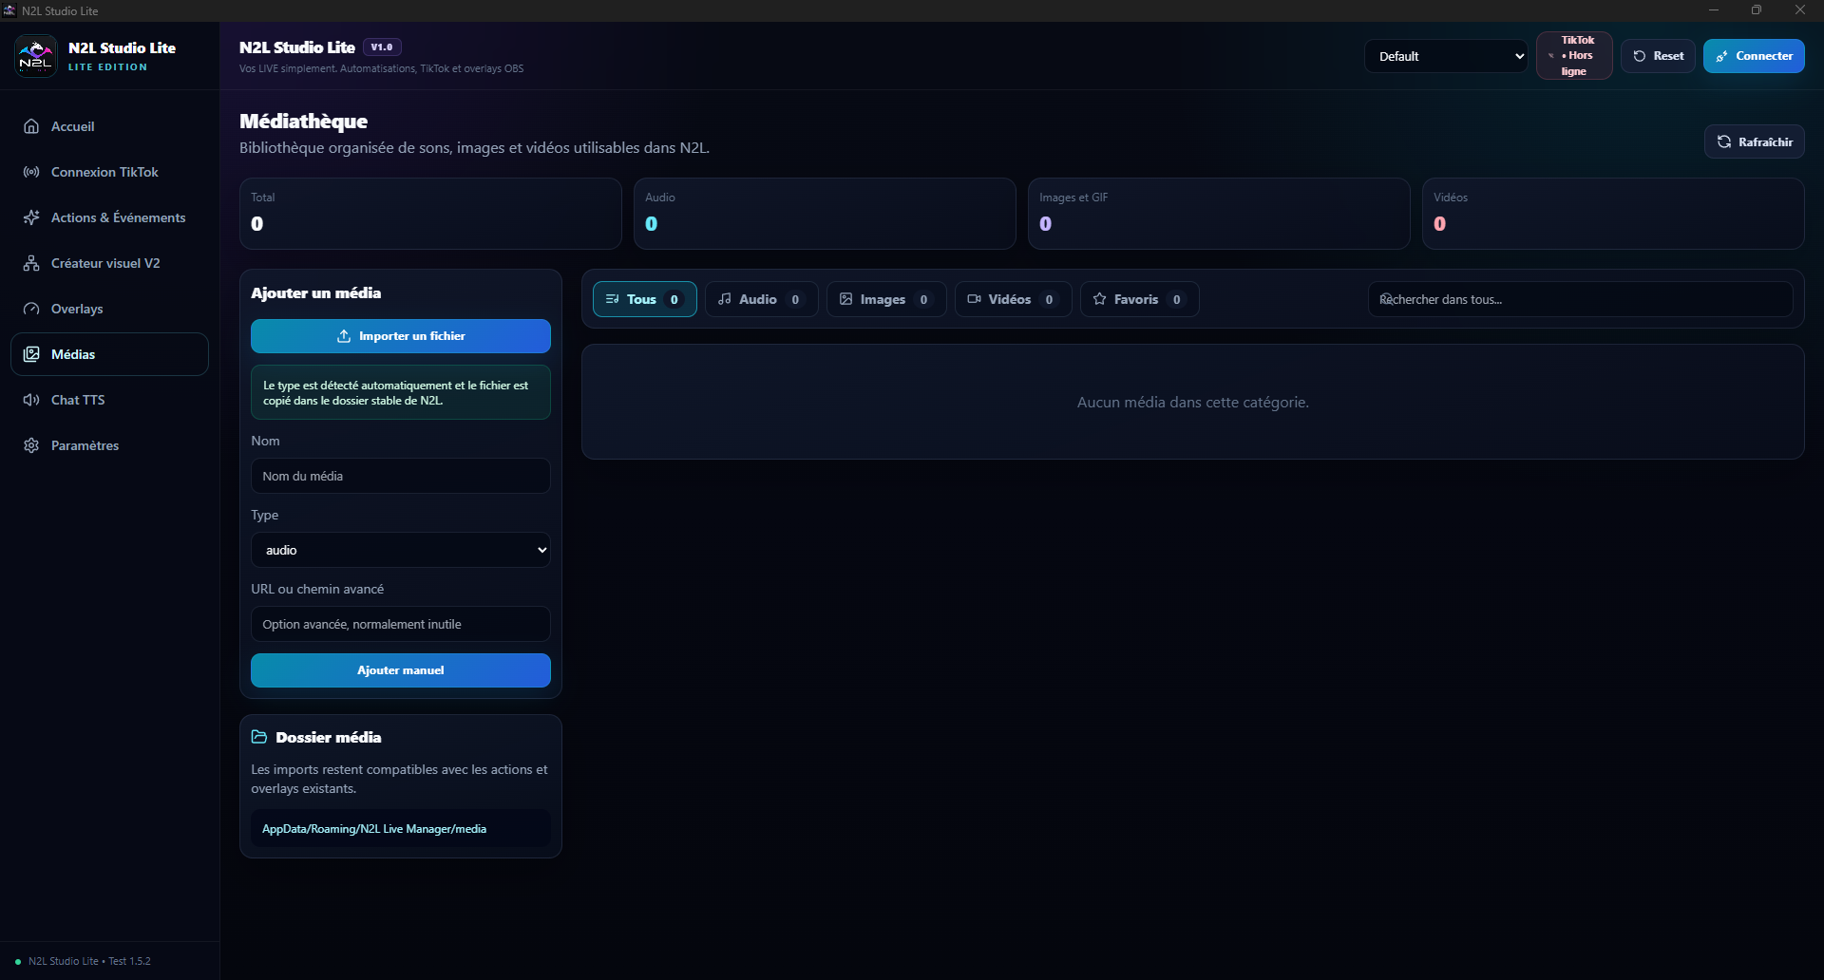Click the picture icon on Images tab

(845, 299)
